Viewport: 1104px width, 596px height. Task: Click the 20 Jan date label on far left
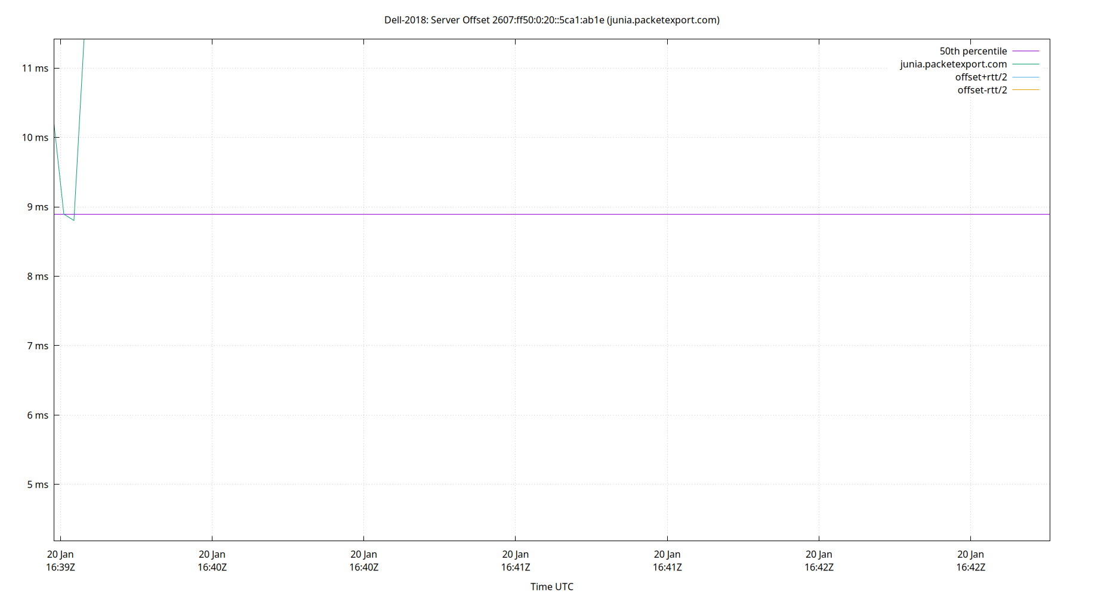point(60,554)
